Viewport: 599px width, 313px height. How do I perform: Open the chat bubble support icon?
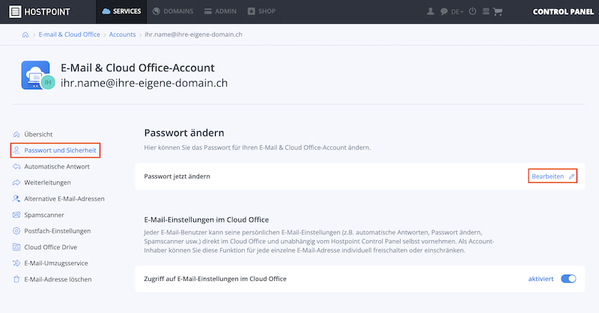click(x=443, y=11)
